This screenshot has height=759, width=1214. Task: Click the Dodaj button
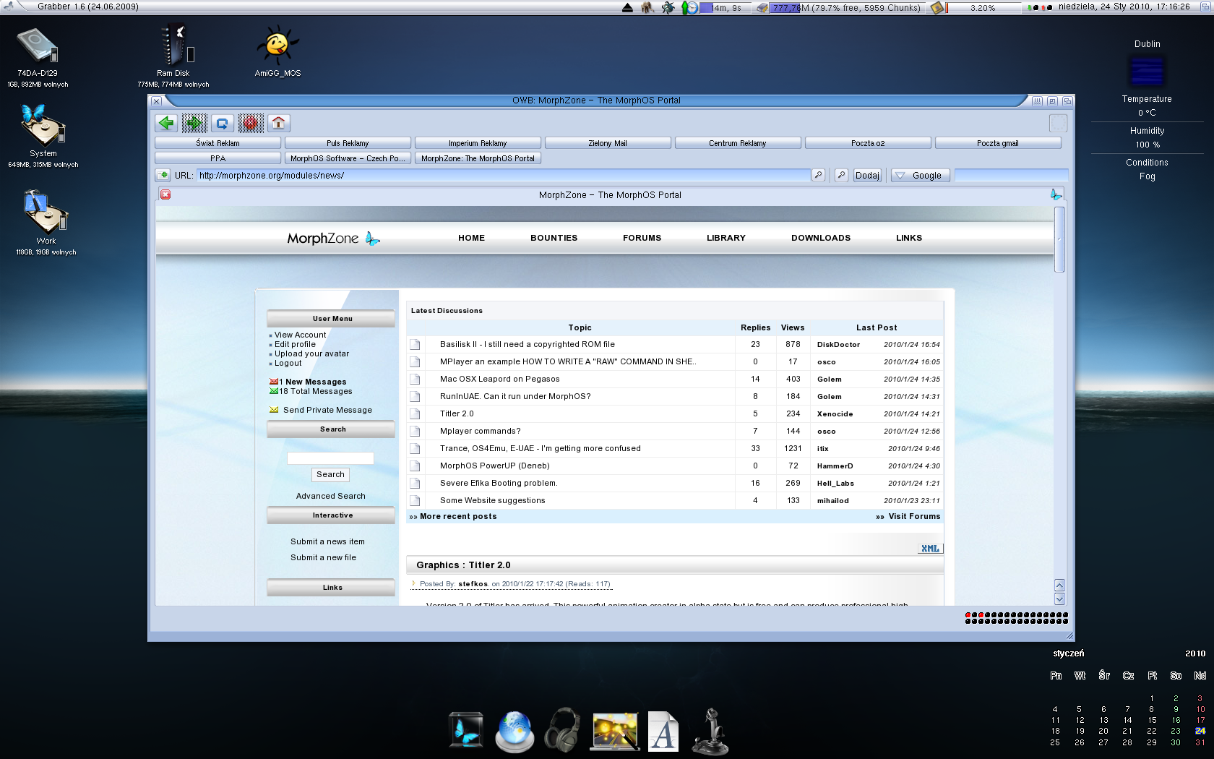click(867, 175)
